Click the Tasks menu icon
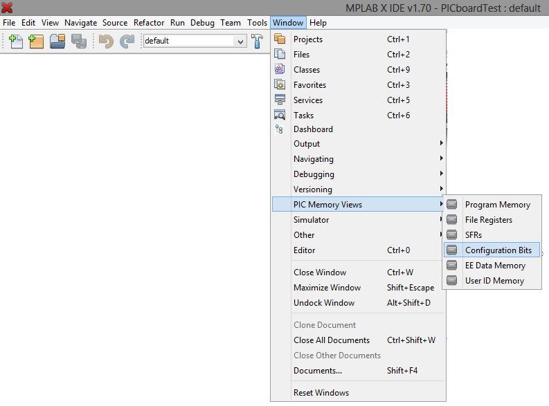The height and width of the screenshot is (406, 549). pos(280,115)
